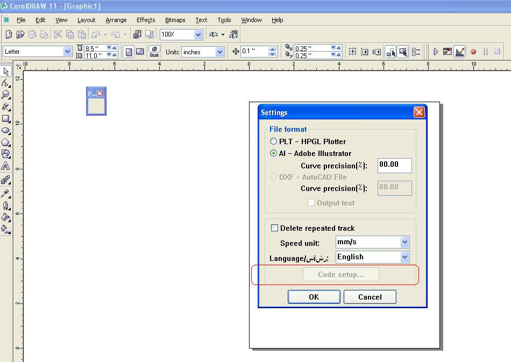Select PLT - HPGL Plotter format
The width and height of the screenshot is (511, 362).
click(274, 141)
